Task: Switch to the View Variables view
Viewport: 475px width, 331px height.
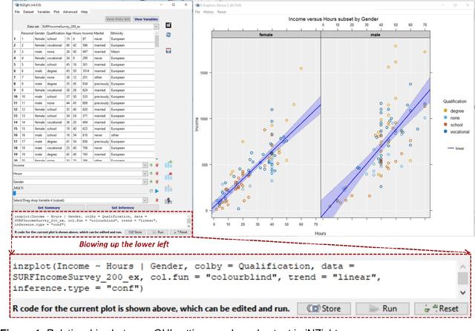Action: 146,19
